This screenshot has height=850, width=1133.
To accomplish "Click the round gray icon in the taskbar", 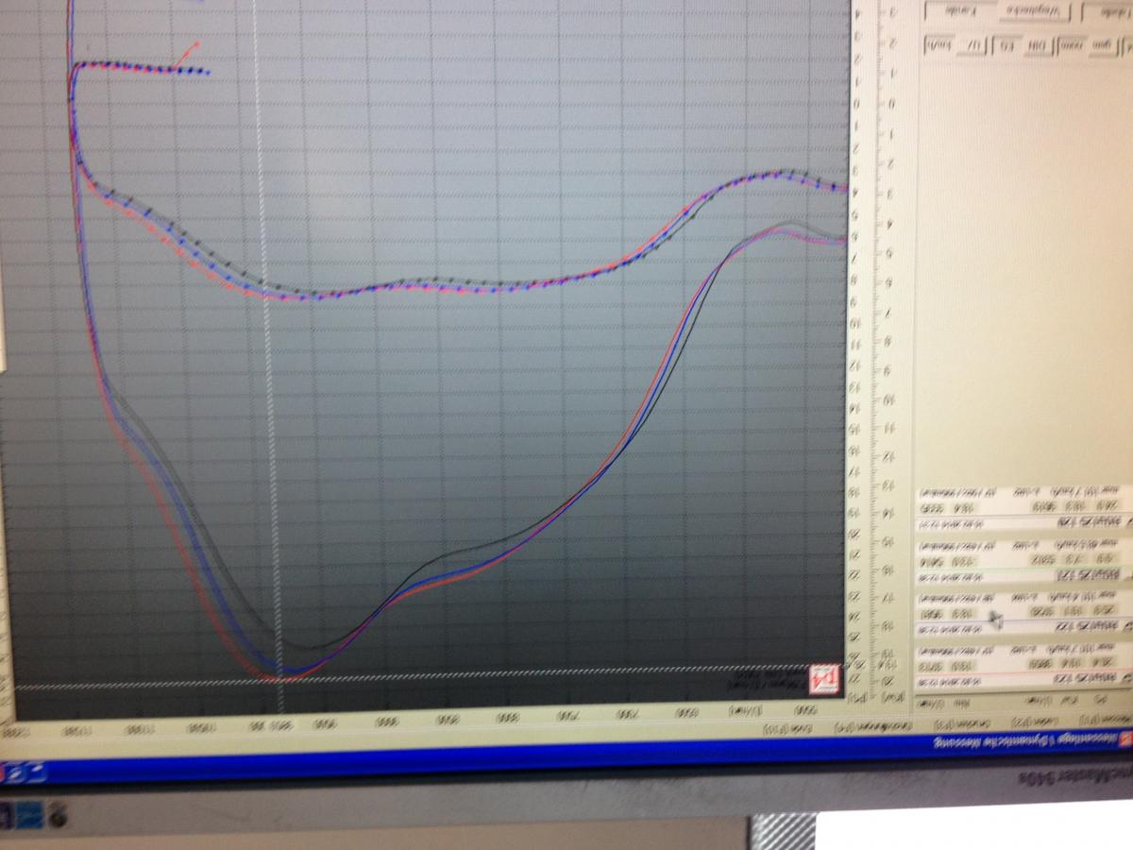I will coord(59,812).
